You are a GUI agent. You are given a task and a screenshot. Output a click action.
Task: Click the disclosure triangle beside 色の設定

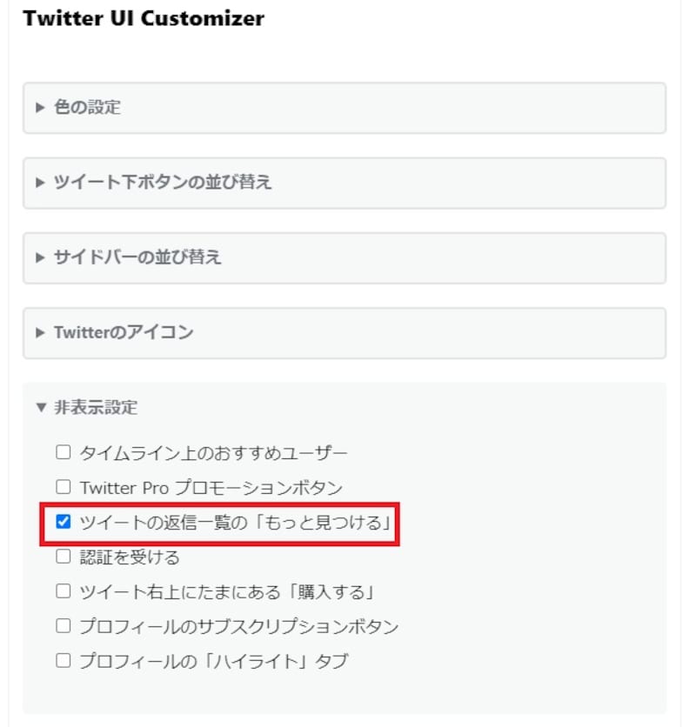(x=40, y=108)
